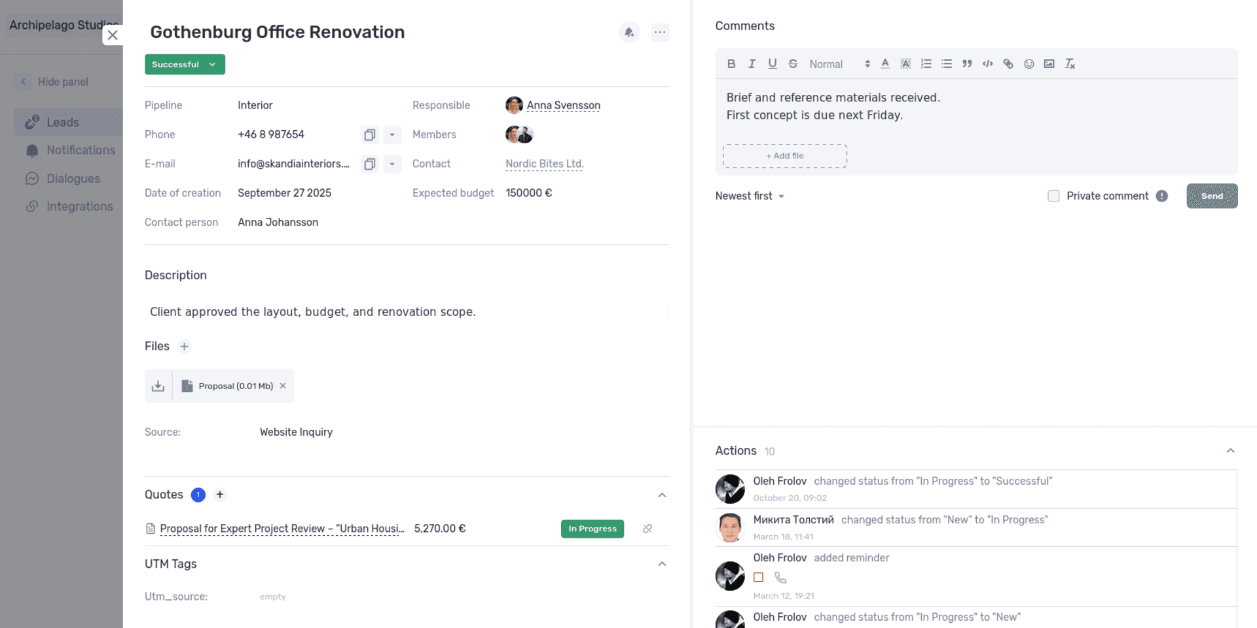The width and height of the screenshot is (1257, 628).
Task: Open the Normal text style dropdown
Action: click(x=839, y=64)
